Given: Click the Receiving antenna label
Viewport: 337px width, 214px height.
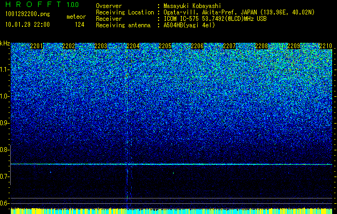Looking at the screenshot, I should point(123,25).
